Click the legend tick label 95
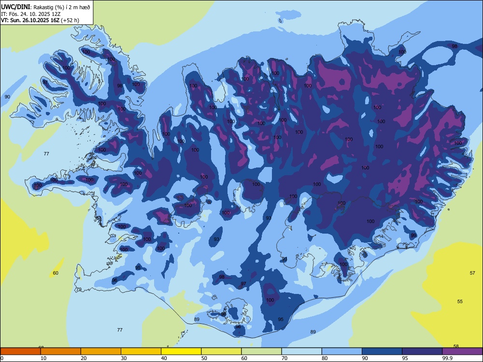483x362 pixels. coord(405,358)
